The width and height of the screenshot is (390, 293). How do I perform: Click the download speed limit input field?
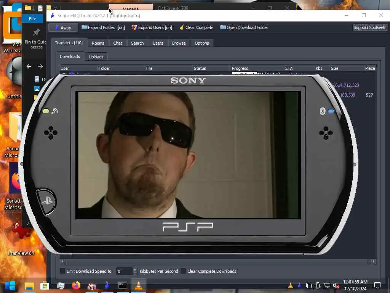coord(125,271)
